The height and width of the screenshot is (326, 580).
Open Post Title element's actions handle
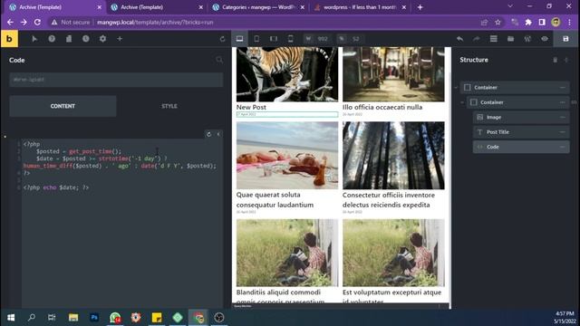pos(563,132)
